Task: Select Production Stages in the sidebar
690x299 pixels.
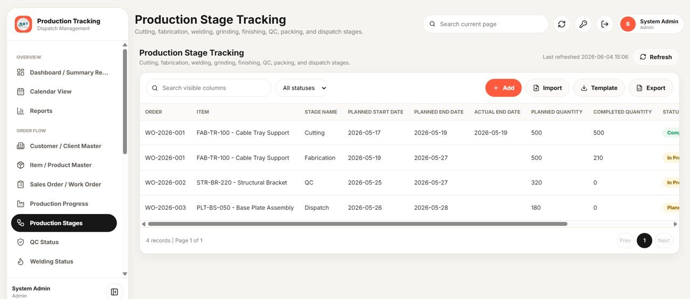Action: (64, 223)
